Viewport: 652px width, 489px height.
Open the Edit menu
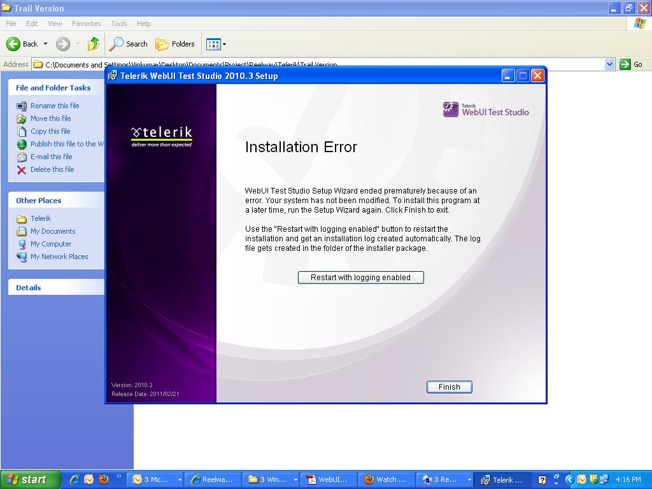pyautogui.click(x=32, y=24)
